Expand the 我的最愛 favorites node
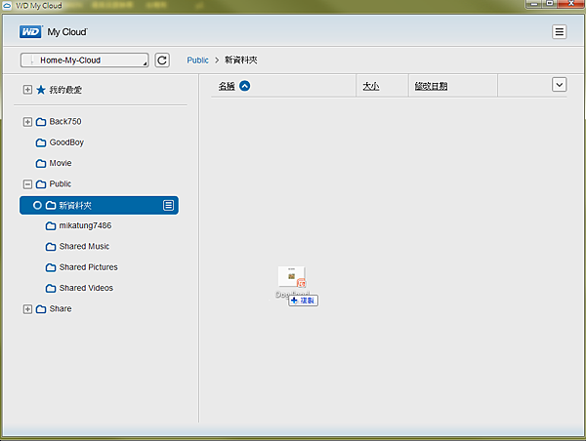The width and height of the screenshot is (586, 441). [27, 90]
